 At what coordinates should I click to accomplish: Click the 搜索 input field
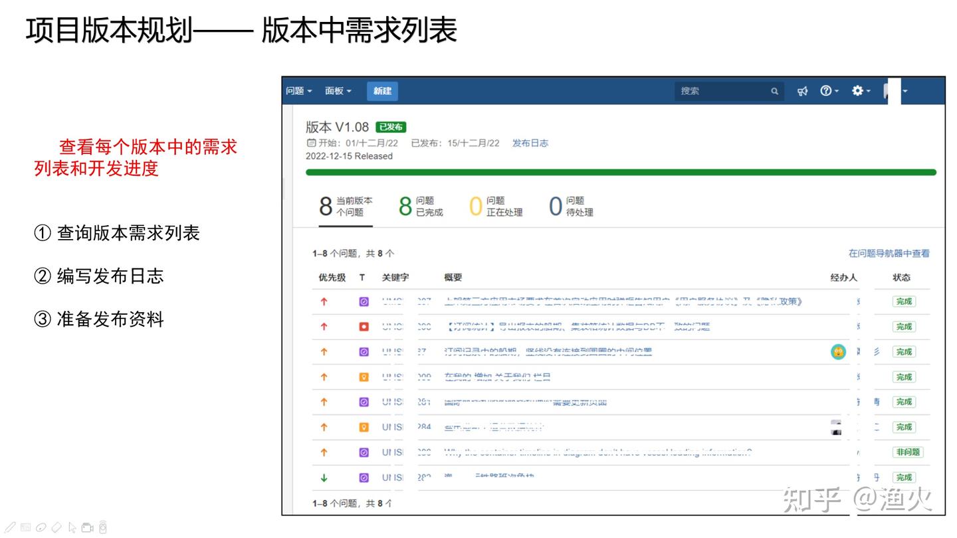tap(721, 91)
